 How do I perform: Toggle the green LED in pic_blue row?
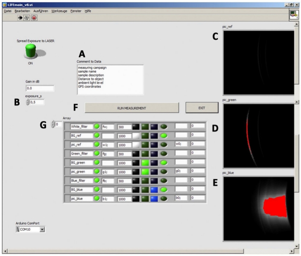tap(97, 198)
